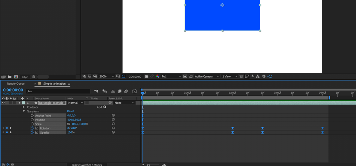This screenshot has height=166, width=356.
Task: Toggle the Position property stopwatch
Action: 32,120
